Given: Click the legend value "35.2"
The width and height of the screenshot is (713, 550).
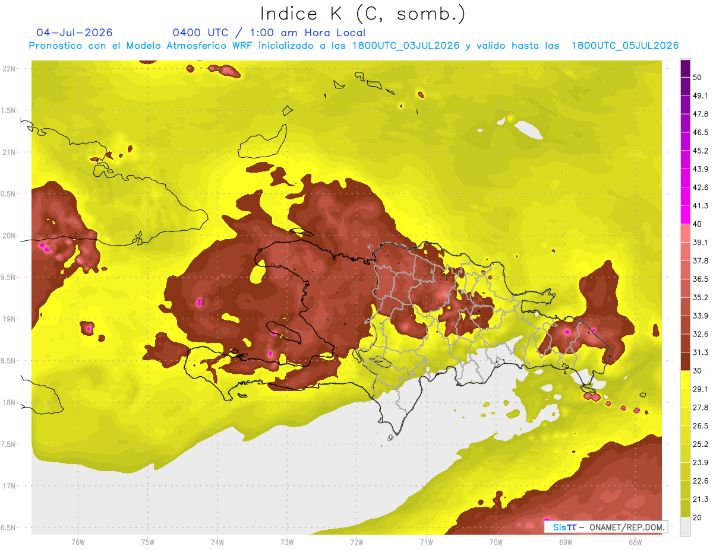Looking at the screenshot, I should point(700,297).
